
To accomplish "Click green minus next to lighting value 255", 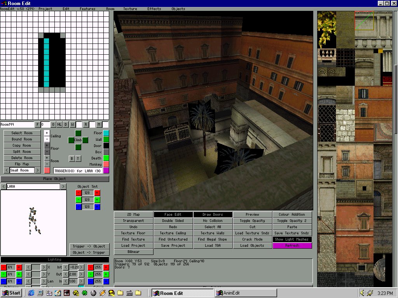I will 90,274.
